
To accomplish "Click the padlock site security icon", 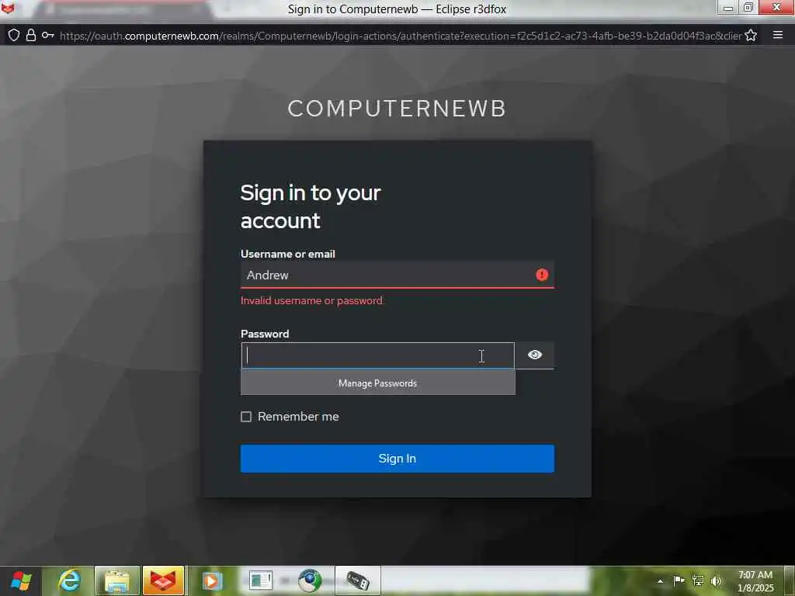I will coord(31,35).
